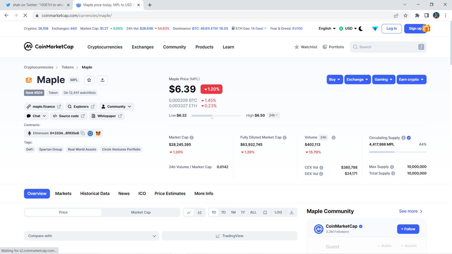This screenshot has width=452, height=254.
Task: Expand the Community dropdown
Action: tap(116, 106)
